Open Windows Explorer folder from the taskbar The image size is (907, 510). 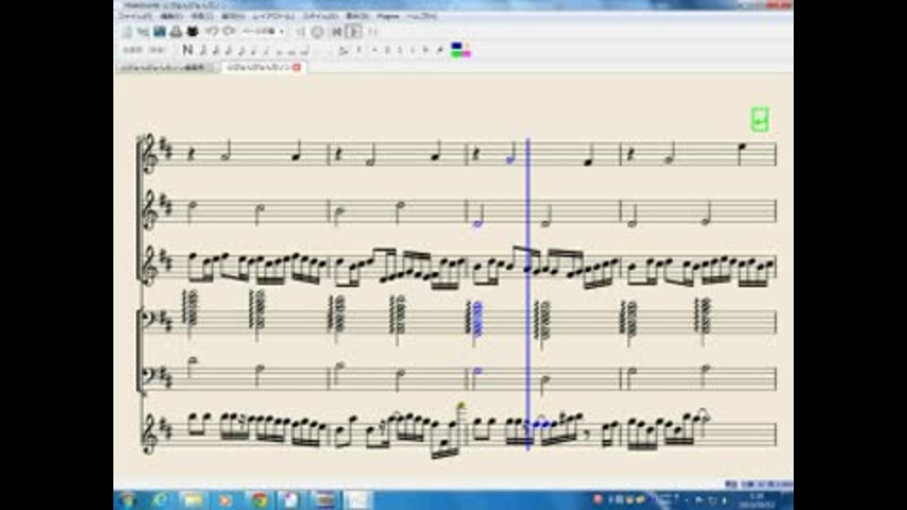[193, 501]
